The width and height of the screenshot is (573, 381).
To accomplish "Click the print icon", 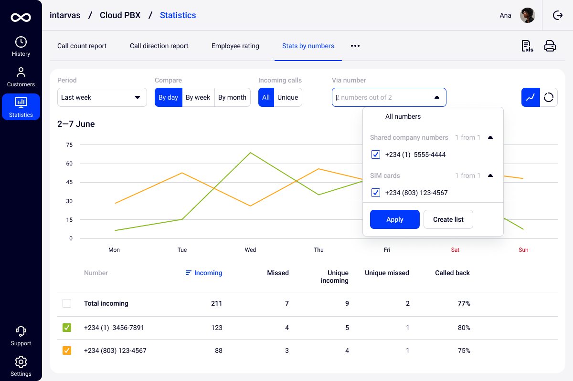I will pyautogui.click(x=550, y=46).
